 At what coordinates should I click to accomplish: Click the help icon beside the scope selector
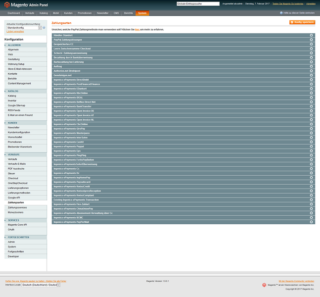point(44,28)
